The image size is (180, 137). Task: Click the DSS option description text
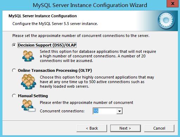coord(98,56)
